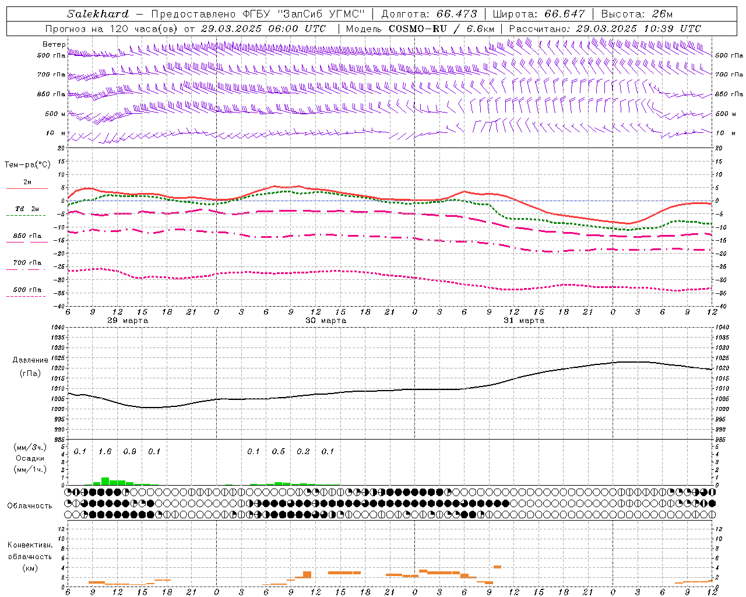Click the 29 марта date label
Image resolution: width=746 pixels, height=597 pixels.
[128, 321]
